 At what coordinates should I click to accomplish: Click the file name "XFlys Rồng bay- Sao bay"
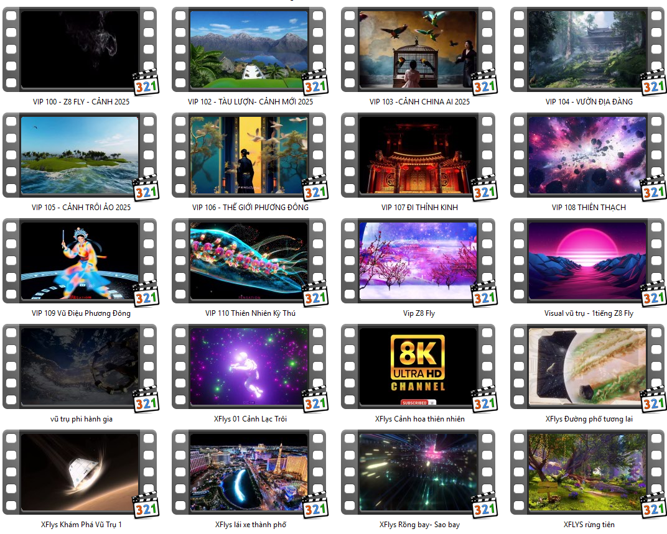pyautogui.click(x=419, y=525)
